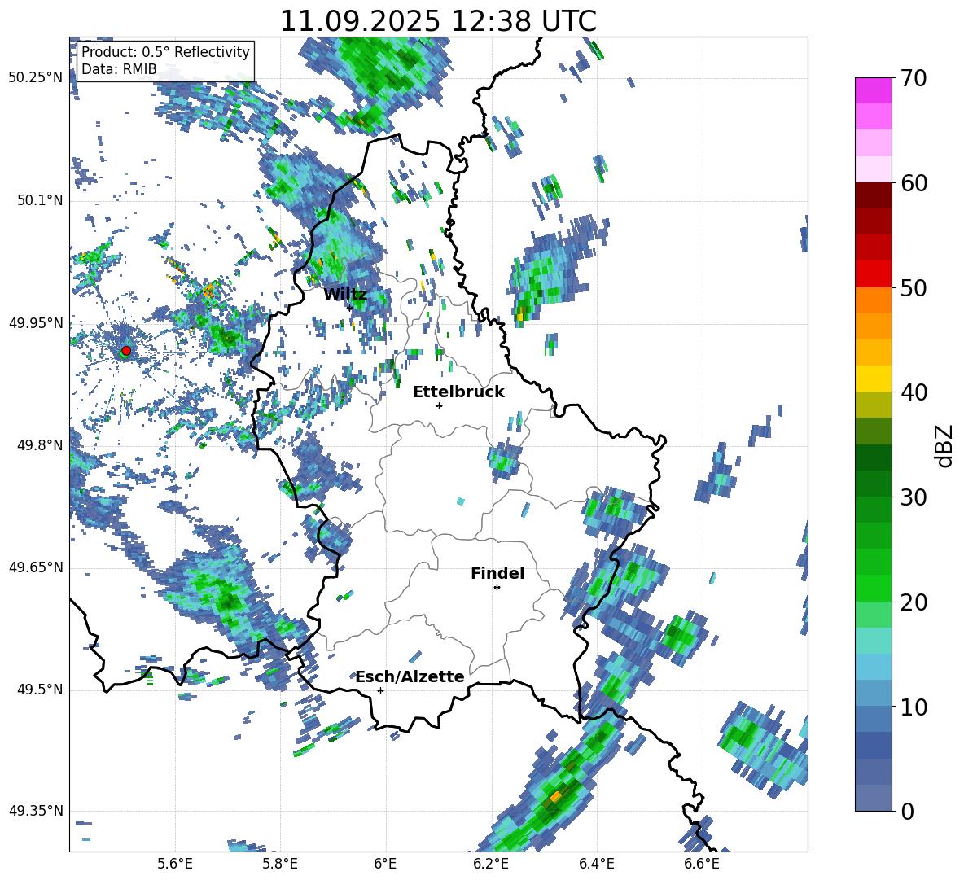Click the Esch/Alzette station cross marker
The height and width of the screenshot is (880, 964).
(x=380, y=690)
